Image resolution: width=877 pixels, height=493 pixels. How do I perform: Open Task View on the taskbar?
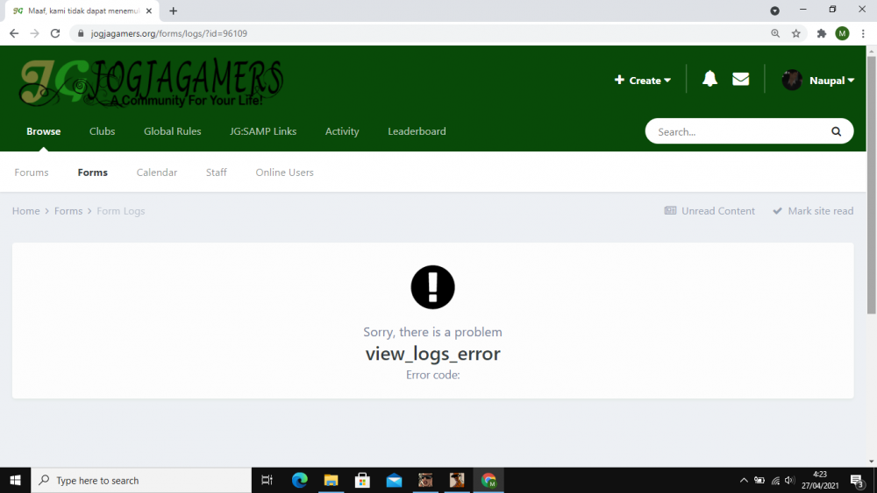point(267,480)
